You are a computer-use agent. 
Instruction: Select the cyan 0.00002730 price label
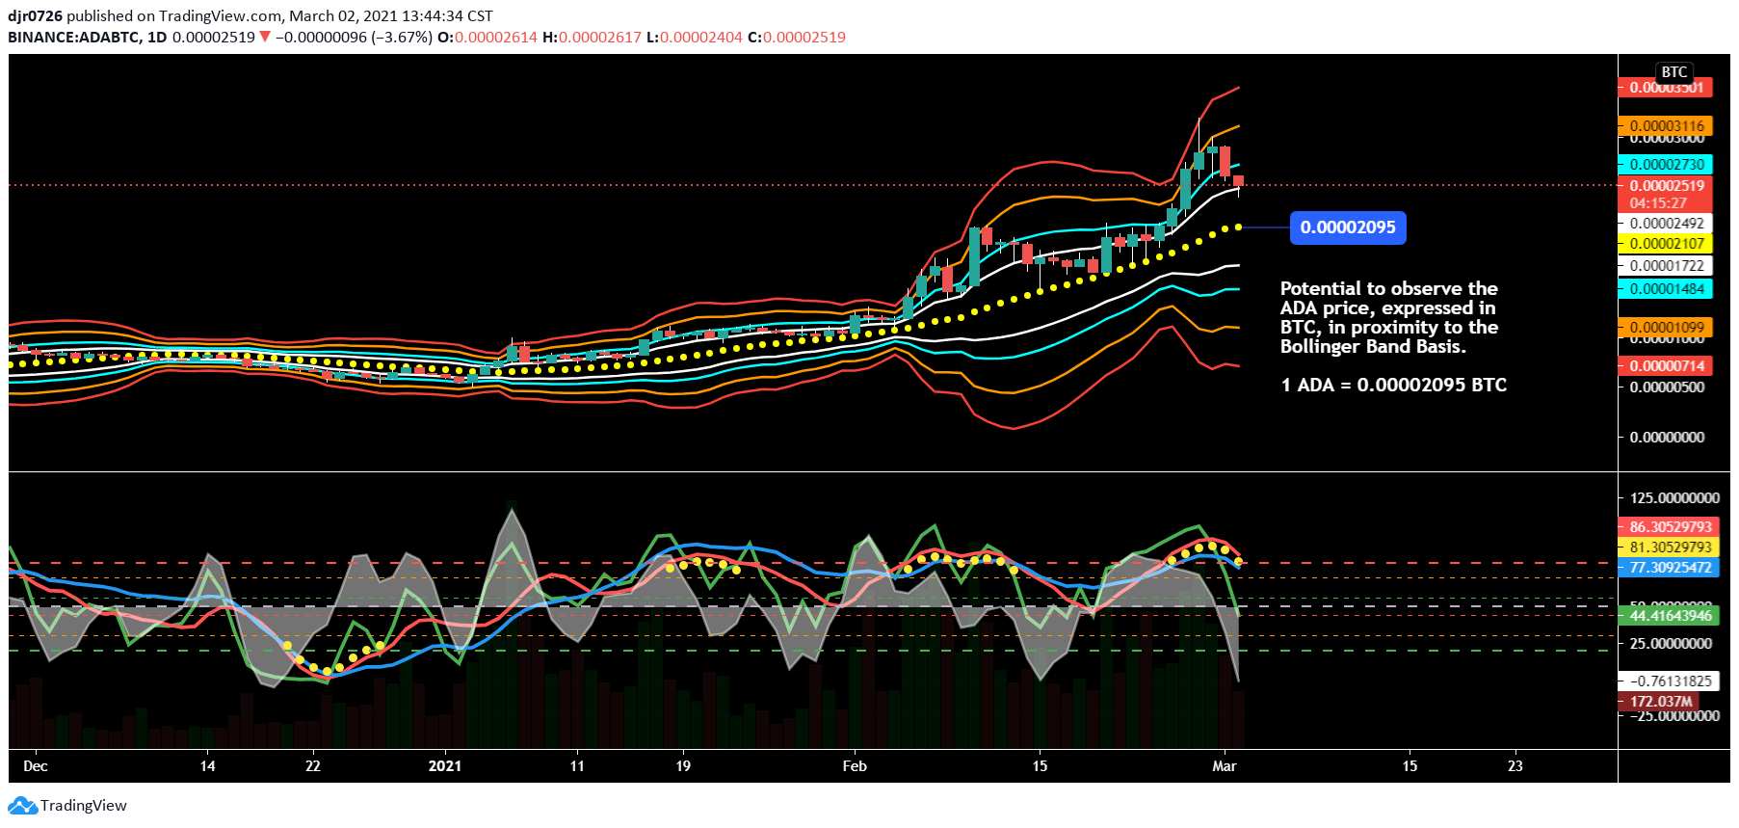point(1665,165)
